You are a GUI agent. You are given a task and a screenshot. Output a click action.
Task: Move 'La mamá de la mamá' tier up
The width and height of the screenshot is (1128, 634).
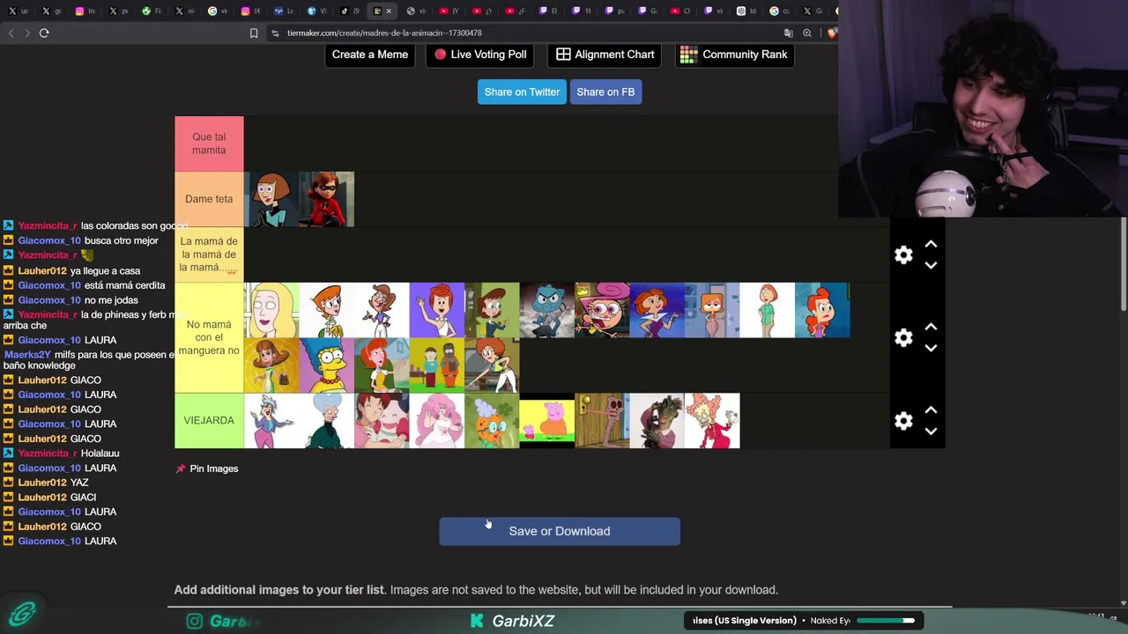tap(931, 244)
